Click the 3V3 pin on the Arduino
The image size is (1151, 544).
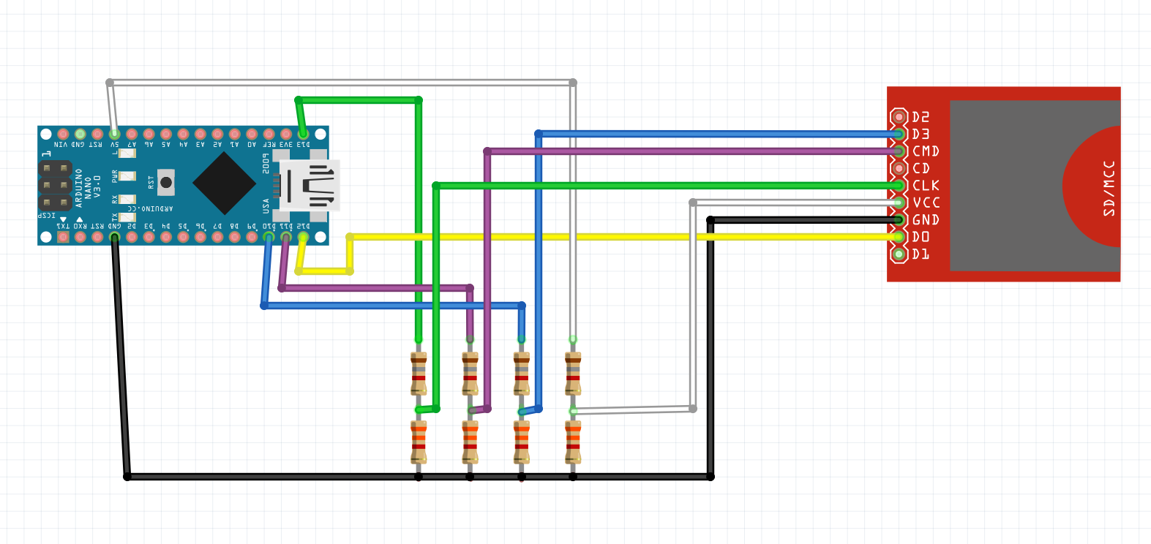pos(286,134)
